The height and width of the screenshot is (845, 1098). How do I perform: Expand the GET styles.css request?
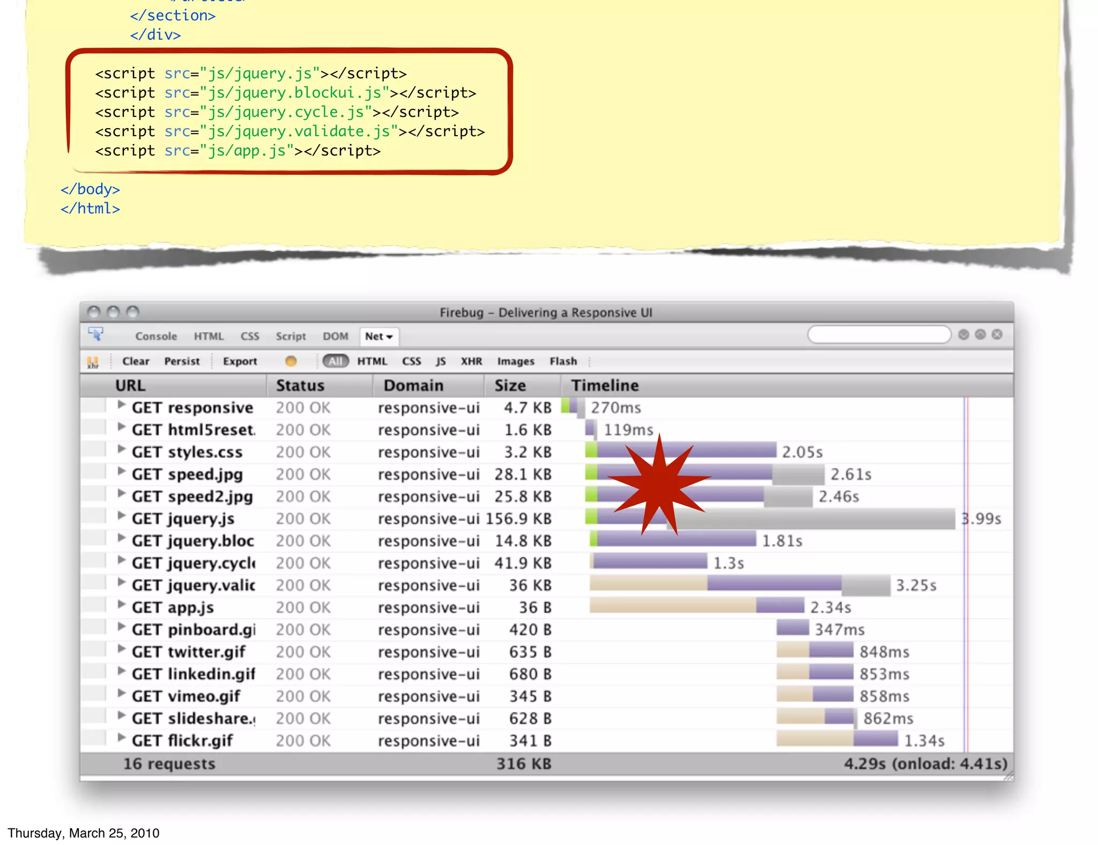(121, 450)
